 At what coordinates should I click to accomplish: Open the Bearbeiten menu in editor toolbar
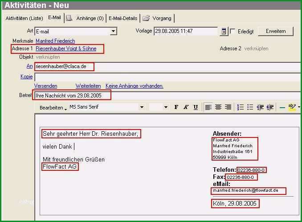(53, 108)
